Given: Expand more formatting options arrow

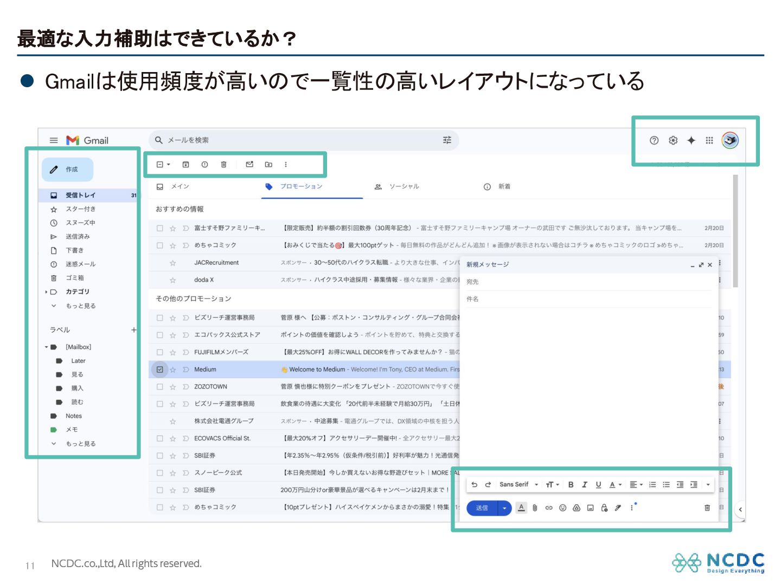Looking at the screenshot, I should click(x=708, y=485).
